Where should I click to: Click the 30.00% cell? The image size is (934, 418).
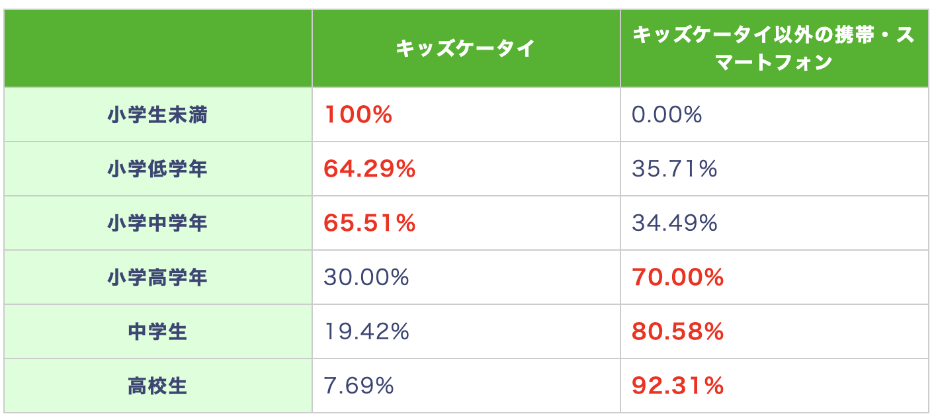point(366,278)
